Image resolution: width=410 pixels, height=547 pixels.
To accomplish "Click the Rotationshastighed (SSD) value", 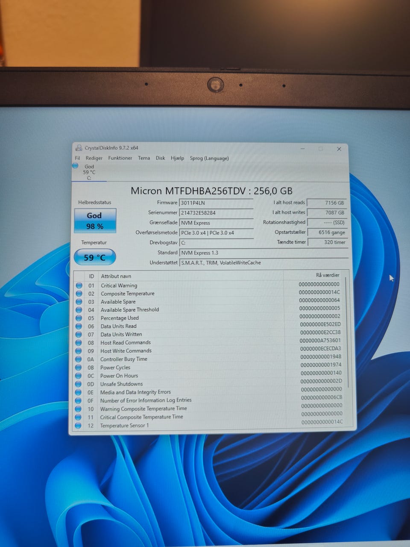I will click(x=327, y=222).
